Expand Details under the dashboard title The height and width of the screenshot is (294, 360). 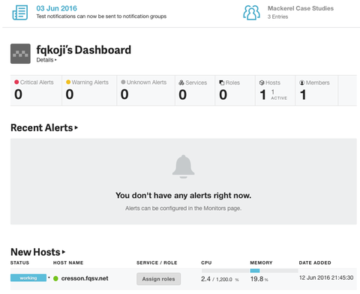(x=46, y=60)
